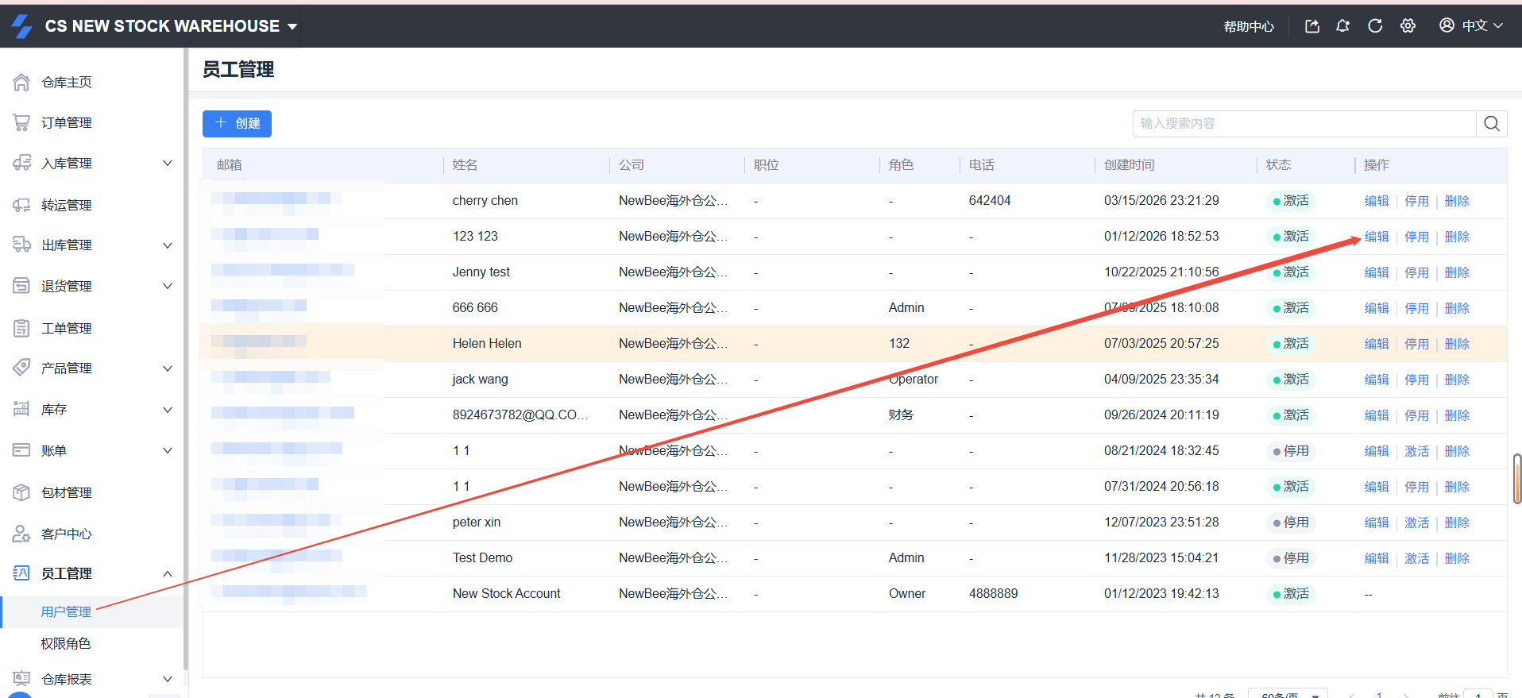
Task: Open the warehouse home icon 仓库主页
Action: point(21,83)
